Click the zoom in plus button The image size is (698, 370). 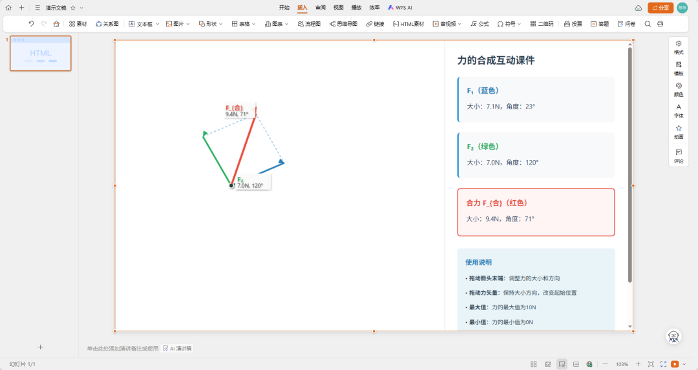click(x=638, y=364)
